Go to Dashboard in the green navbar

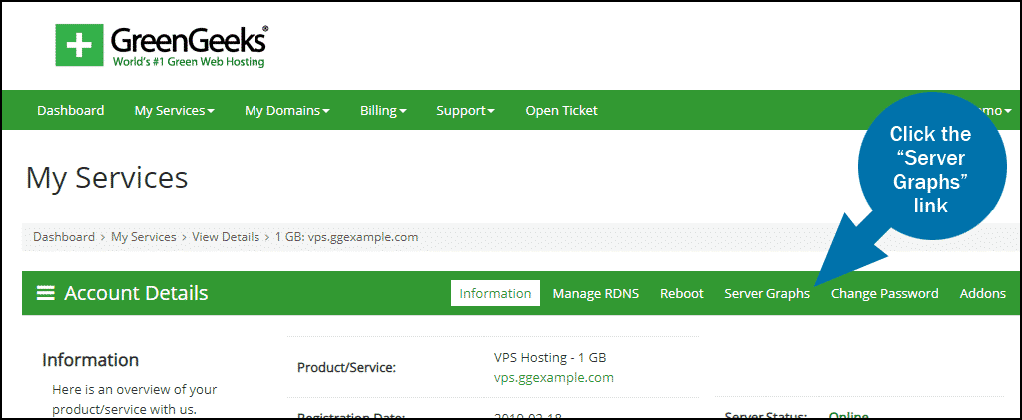(70, 111)
